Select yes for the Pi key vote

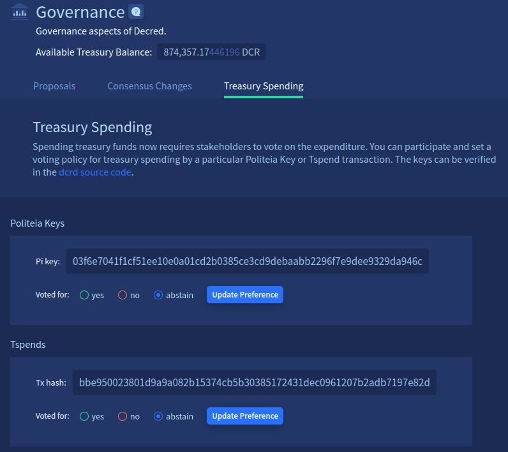(x=84, y=295)
